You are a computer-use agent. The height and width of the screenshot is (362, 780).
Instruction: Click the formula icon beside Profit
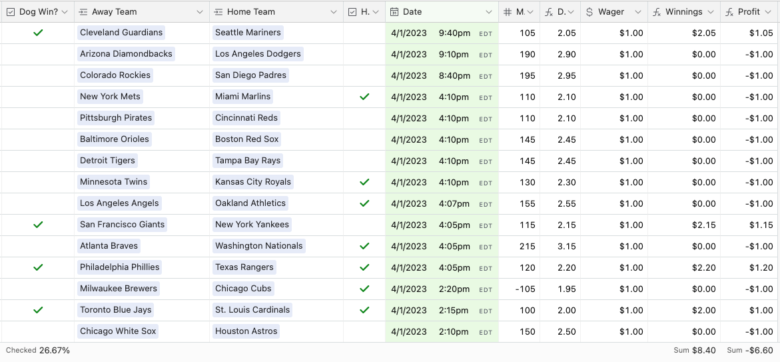click(729, 12)
